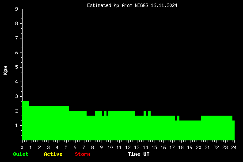The width and height of the screenshot is (243, 162).
Task: Click the red Storm legend label
Action: tap(83, 154)
